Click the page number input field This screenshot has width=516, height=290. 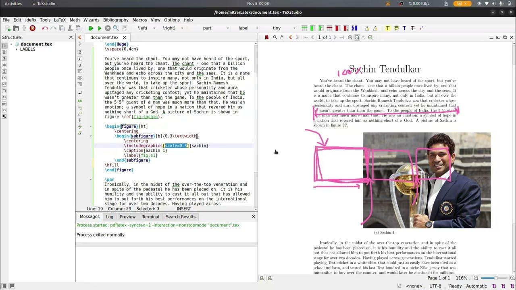[319, 37]
